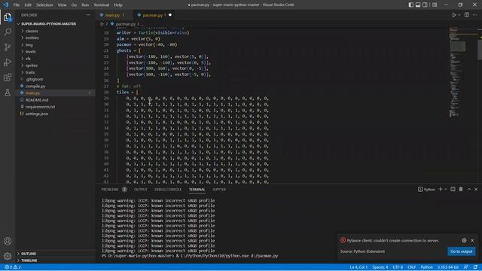Expand the sfx folder
Screen dimensions: 482x271
coord(56,59)
